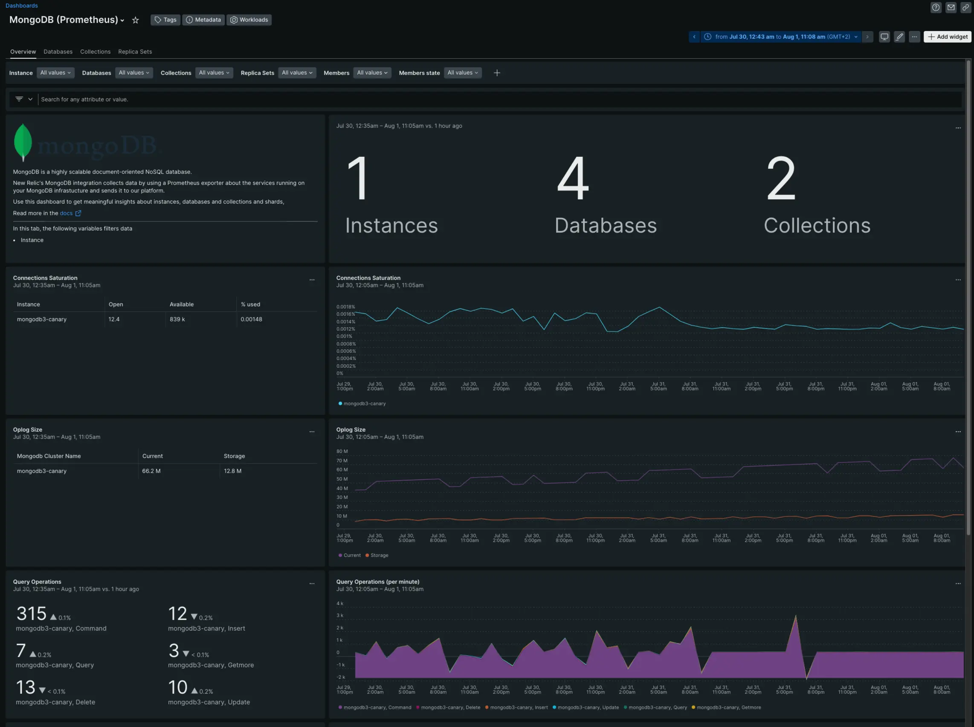Toggle the Getmore series in Query legend
This screenshot has width=974, height=727.
(x=726, y=707)
